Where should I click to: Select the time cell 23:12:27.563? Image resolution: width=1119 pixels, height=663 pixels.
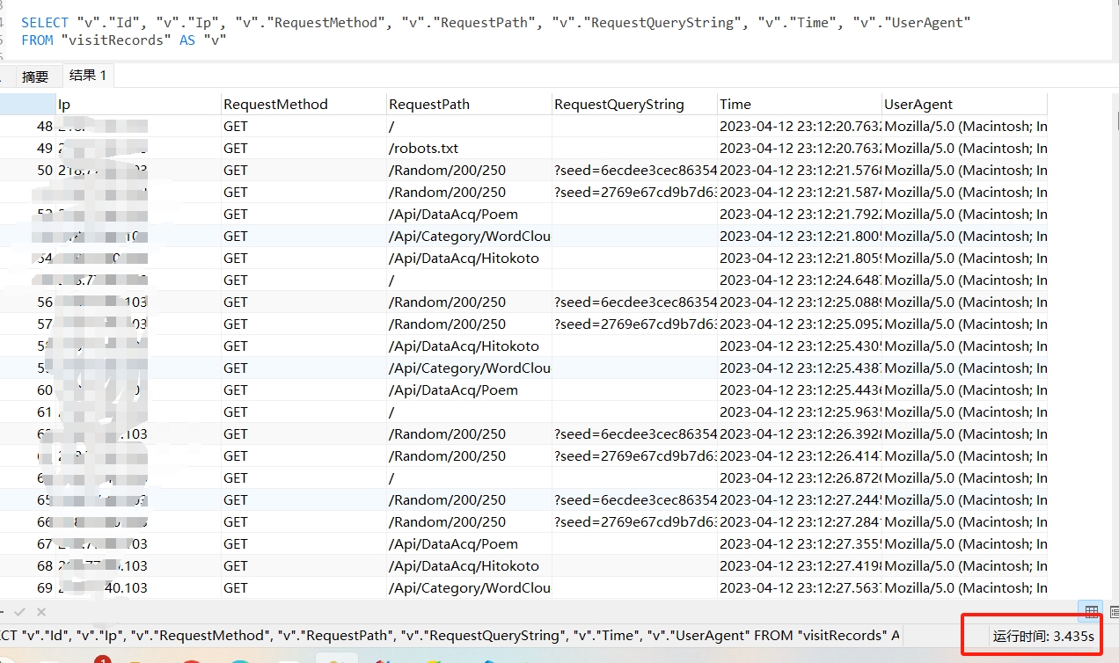pos(800,587)
